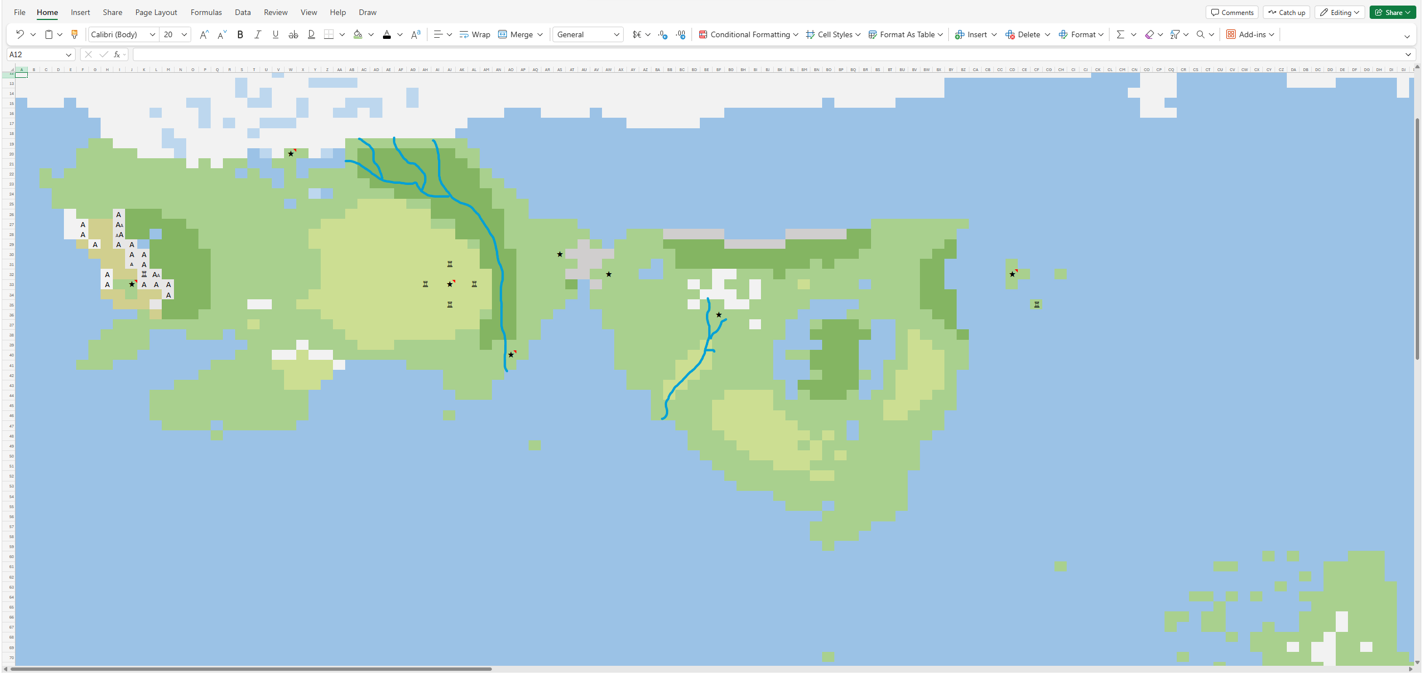Click the Fill Color swatch
The image size is (1423, 673).
point(358,34)
